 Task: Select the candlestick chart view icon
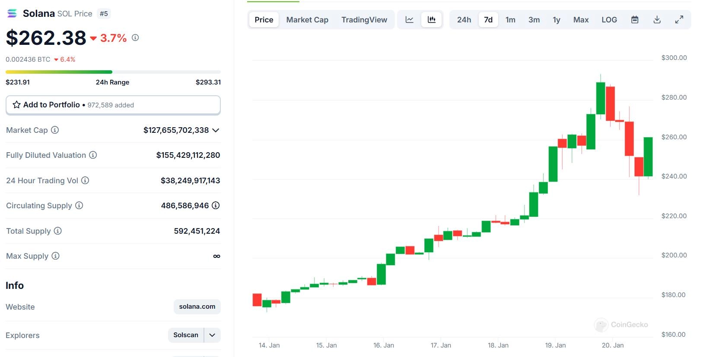tap(431, 20)
